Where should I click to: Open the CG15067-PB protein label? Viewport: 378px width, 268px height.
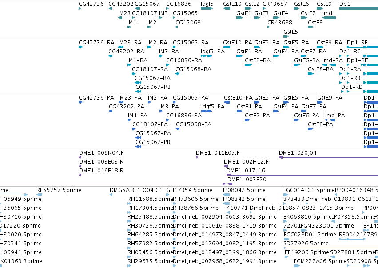point(153,142)
